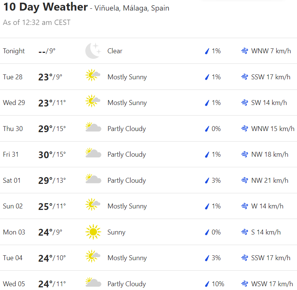Click the 10 Day Weather heading
This screenshot has height=290, width=297.
(45, 7)
